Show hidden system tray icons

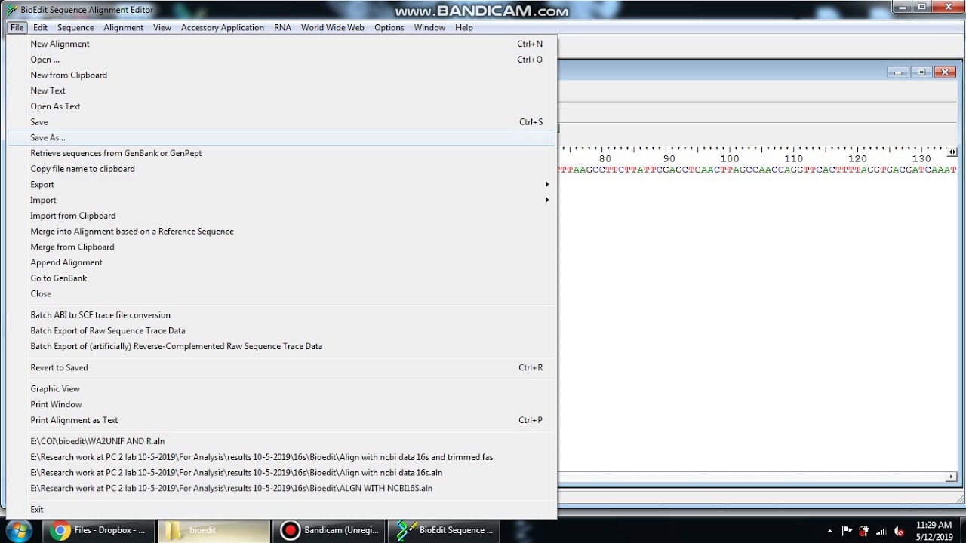click(830, 531)
